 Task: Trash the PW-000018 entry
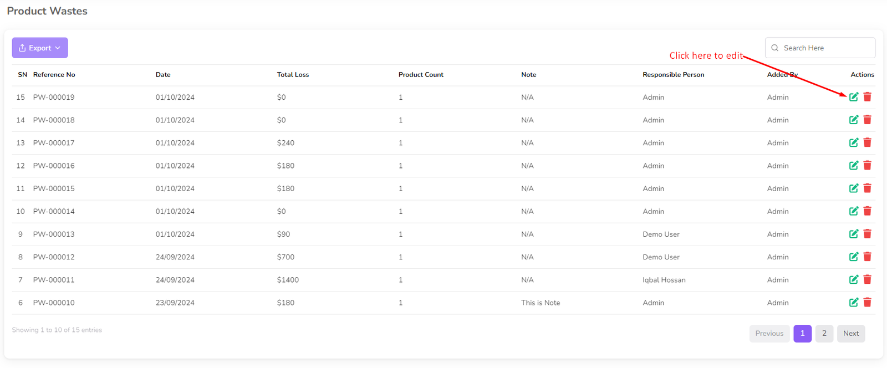pos(867,120)
